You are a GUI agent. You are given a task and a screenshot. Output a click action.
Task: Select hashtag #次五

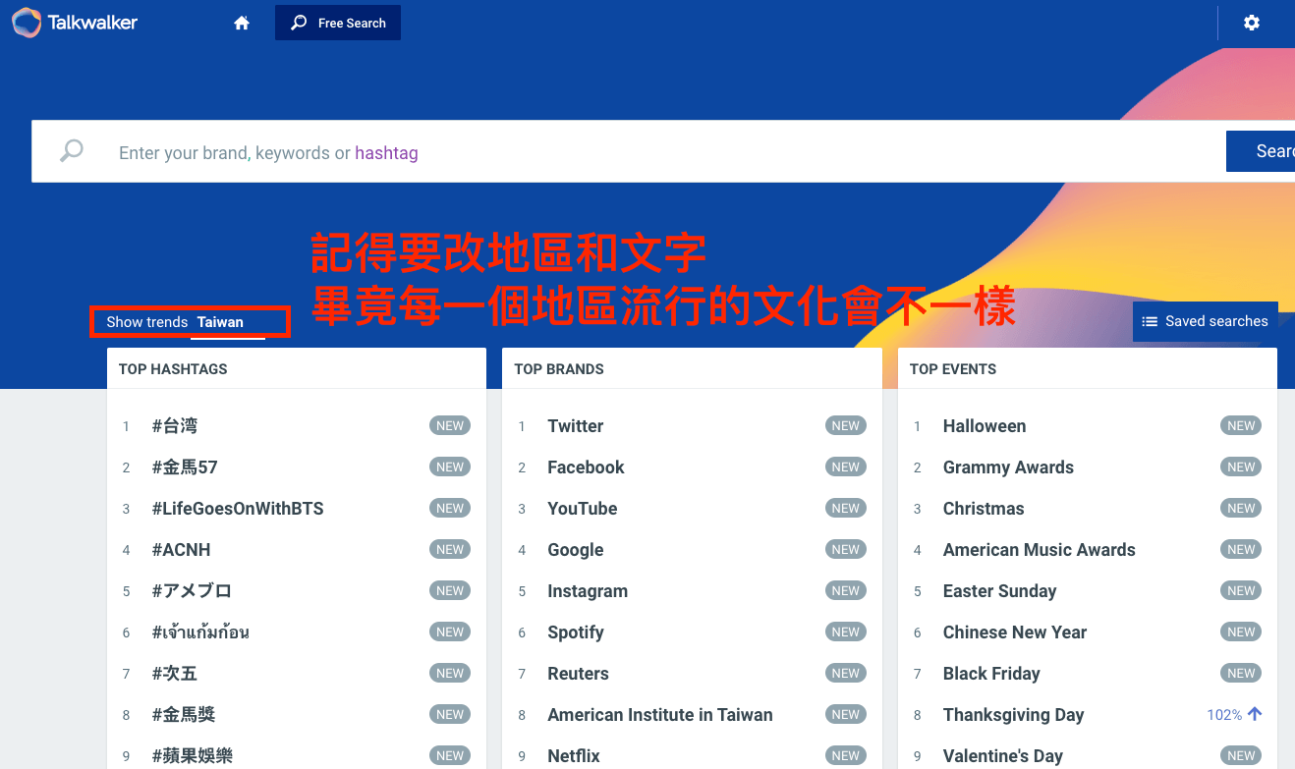coord(175,674)
